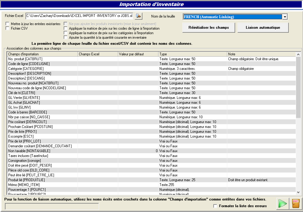The width and height of the screenshot is (303, 212).
Task: Click the 'Type' column header
Action: (193, 54)
